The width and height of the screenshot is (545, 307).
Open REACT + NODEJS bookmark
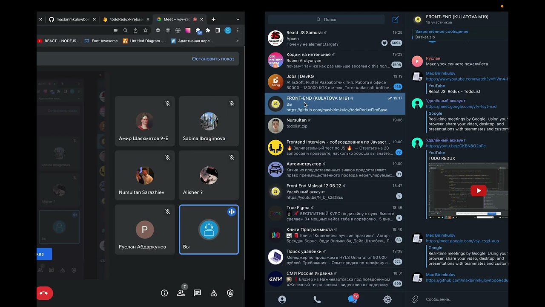[59, 41]
